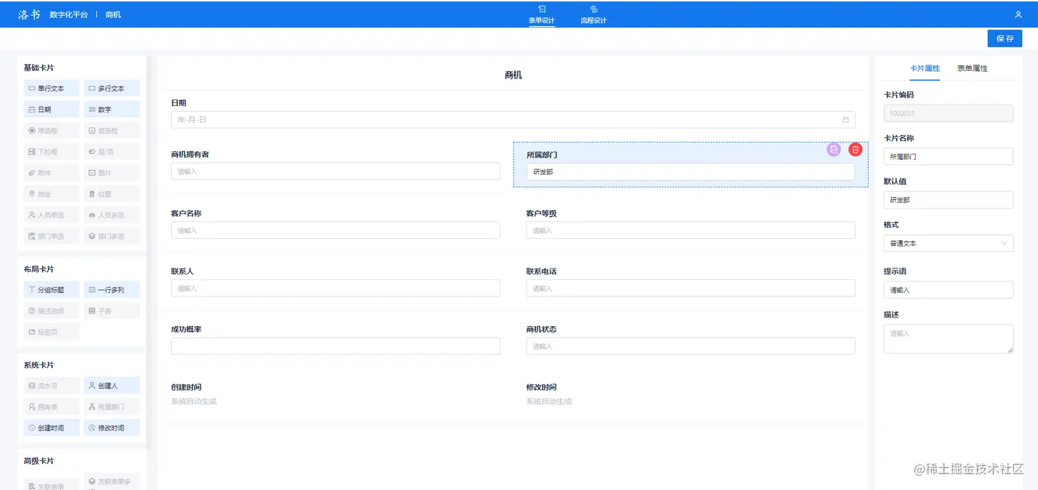Click the 商机 form title
The width and height of the screenshot is (1038, 490).
pyautogui.click(x=514, y=75)
